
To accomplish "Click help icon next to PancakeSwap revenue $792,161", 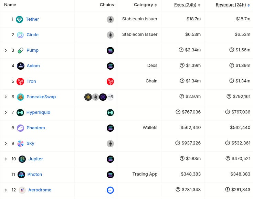I will tap(229, 96).
